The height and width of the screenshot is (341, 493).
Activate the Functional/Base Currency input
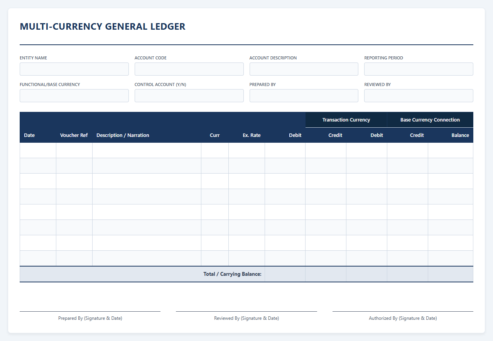pyautogui.click(x=74, y=96)
